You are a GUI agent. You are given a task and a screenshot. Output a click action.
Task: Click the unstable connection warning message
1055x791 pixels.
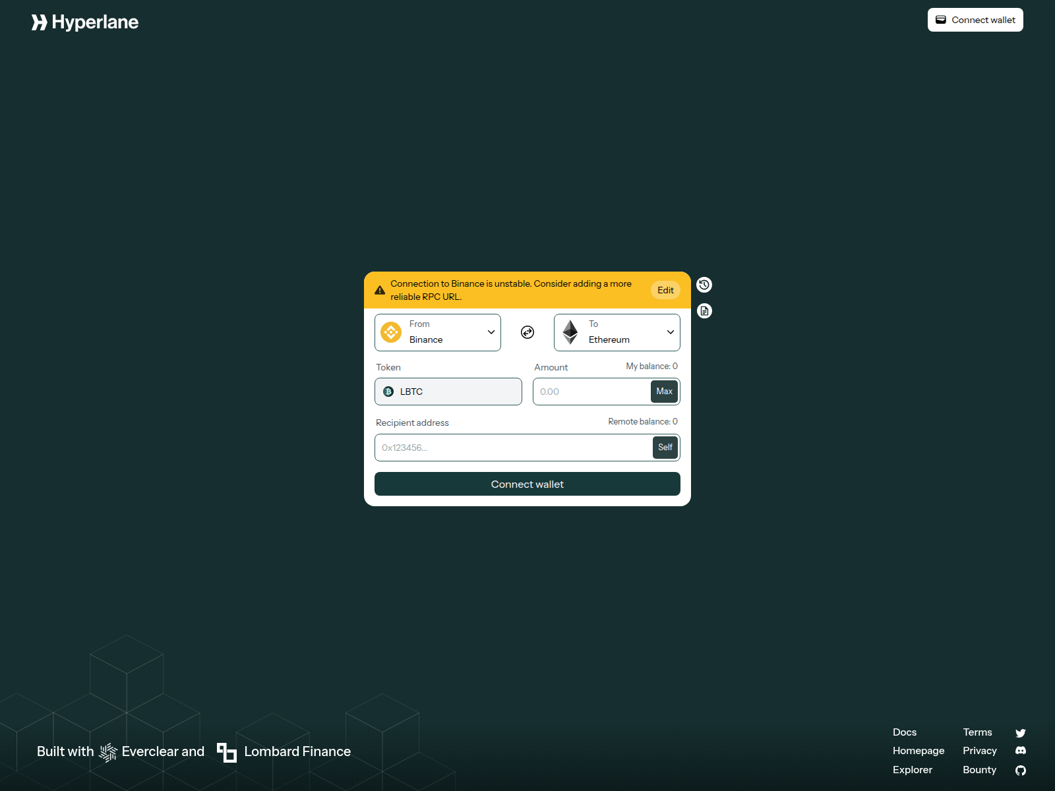point(511,290)
